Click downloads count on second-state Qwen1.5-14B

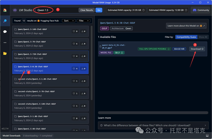[x=83, y=106]
